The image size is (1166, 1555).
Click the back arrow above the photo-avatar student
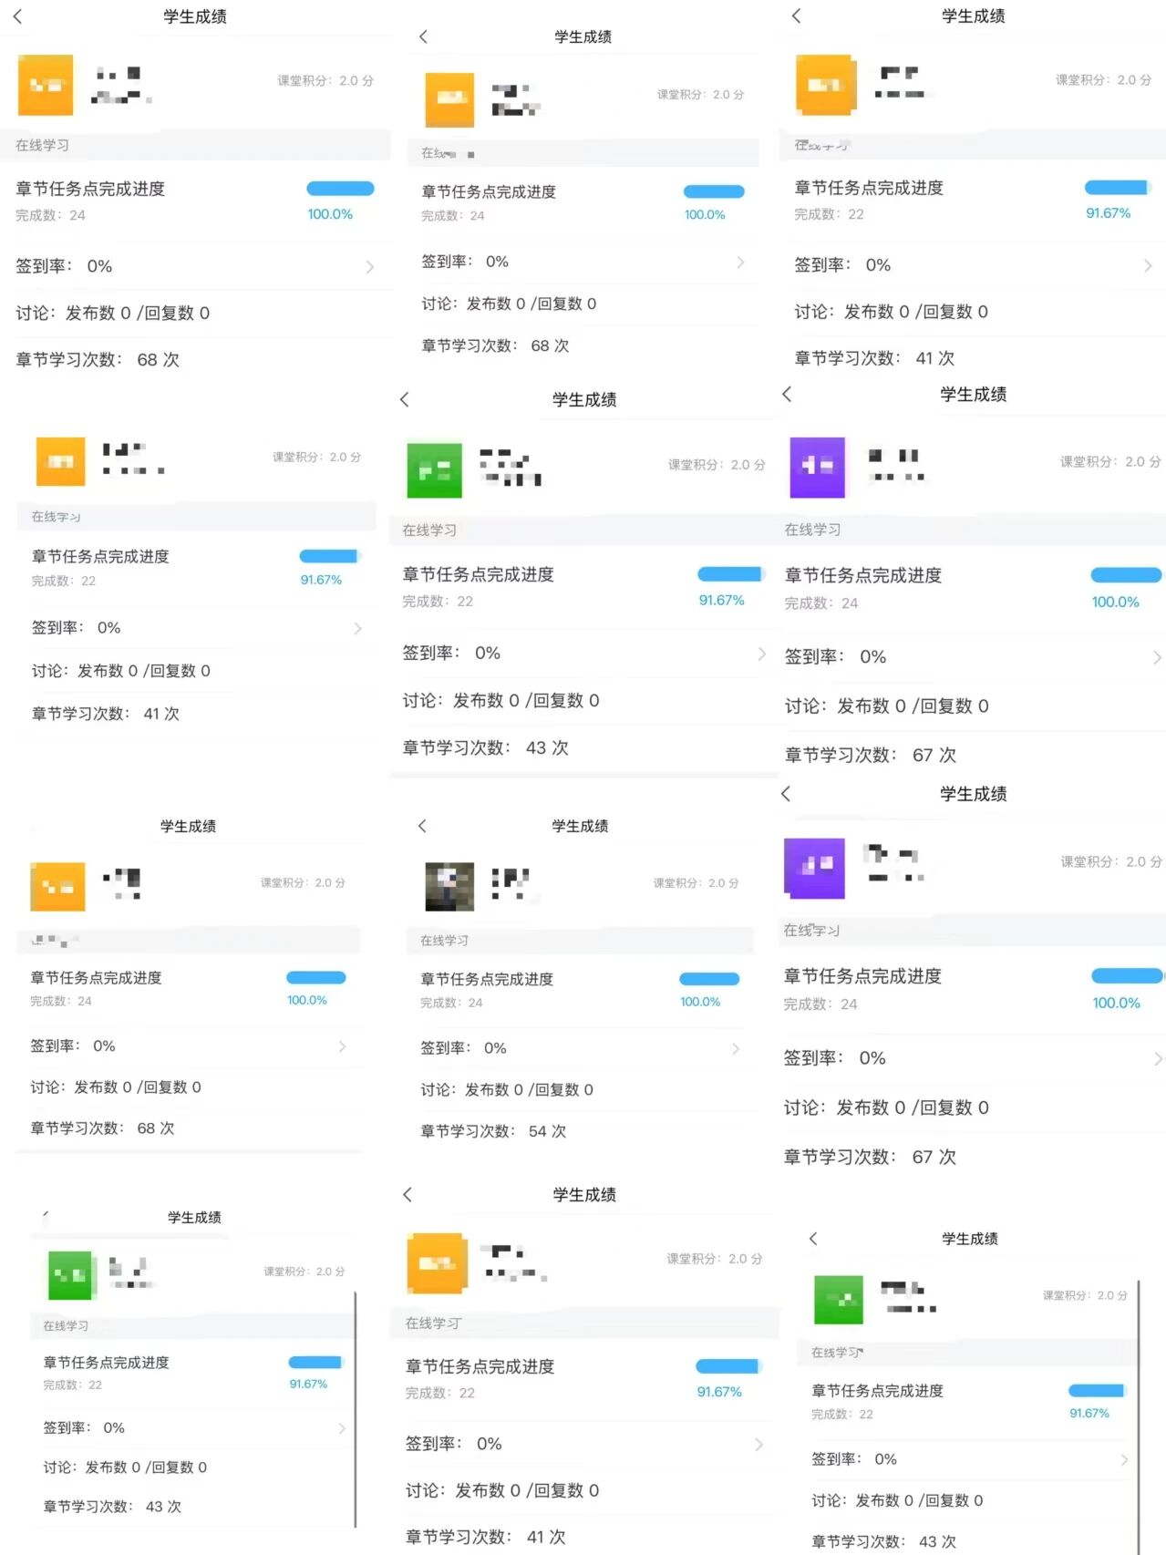pos(422,826)
